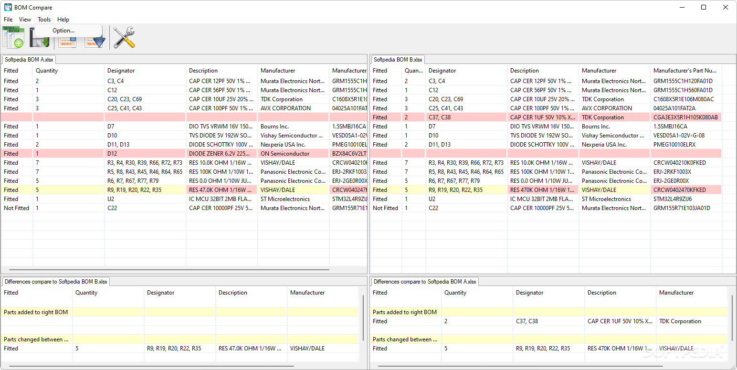This screenshot has height=370, width=737.
Task: Click Manufacturer header in BOM A differences pane
Action: [x=323, y=293]
